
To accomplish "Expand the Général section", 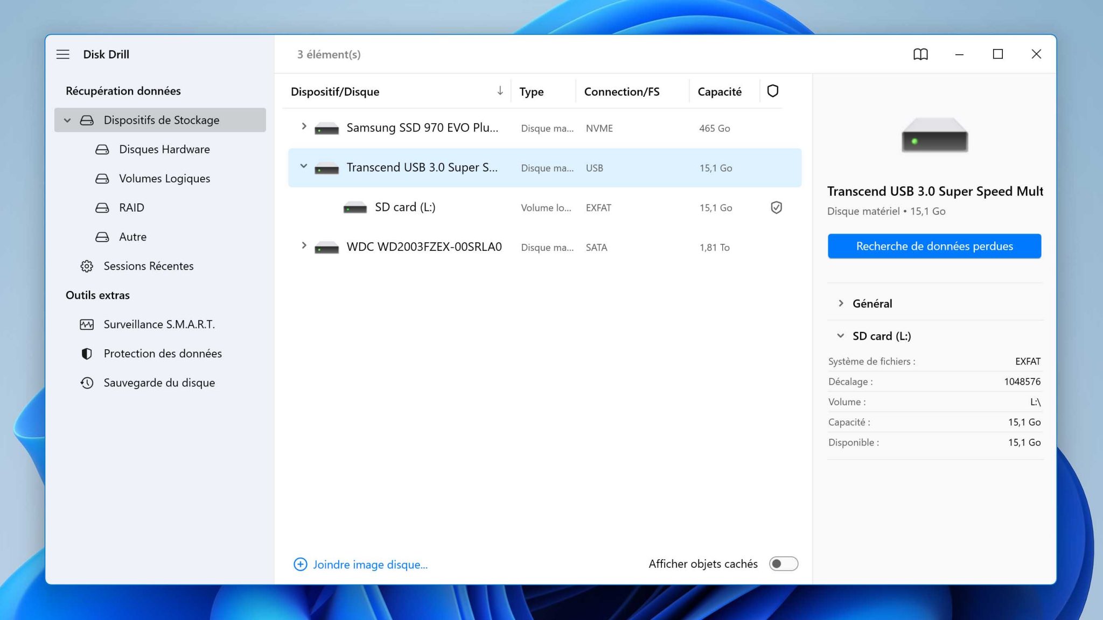I will pyautogui.click(x=841, y=304).
